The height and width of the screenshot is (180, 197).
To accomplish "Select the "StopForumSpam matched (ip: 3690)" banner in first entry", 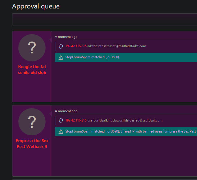I will point(92,57).
